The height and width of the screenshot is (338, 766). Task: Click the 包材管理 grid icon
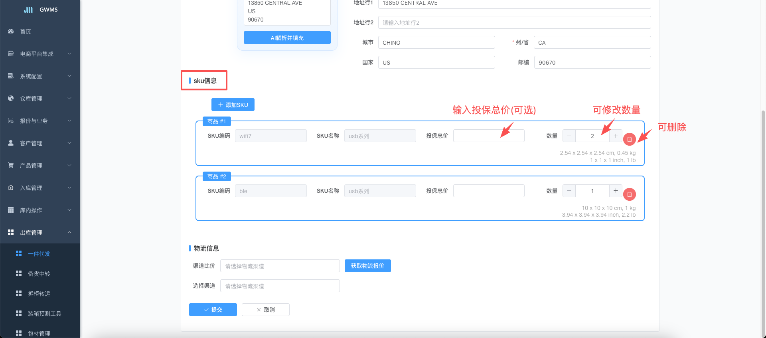pos(19,333)
